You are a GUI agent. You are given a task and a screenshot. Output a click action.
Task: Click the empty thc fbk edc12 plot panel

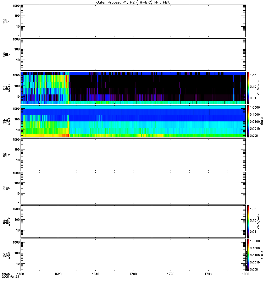133,222
